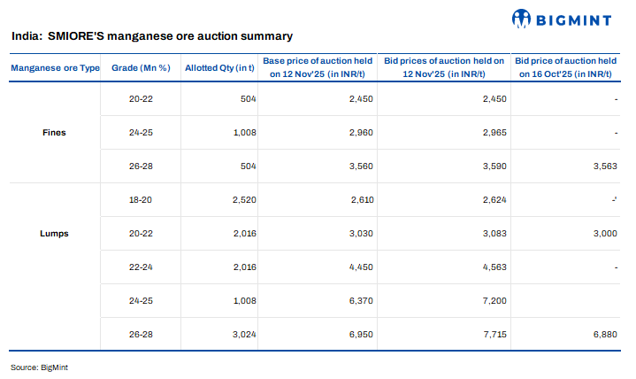Click the 3,024 allotted quantity cell
Image resolution: width=636 pixels, height=379 pixels.
pyautogui.click(x=241, y=334)
